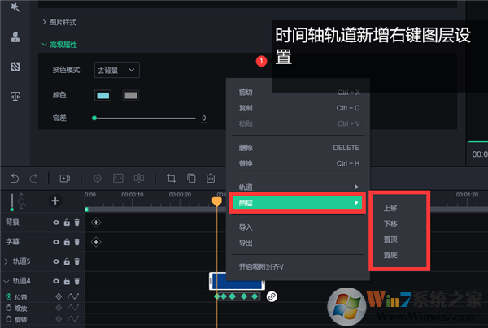The image size is (488, 328).
Task: Click the link chain icon beside clip
Action: 272,296
